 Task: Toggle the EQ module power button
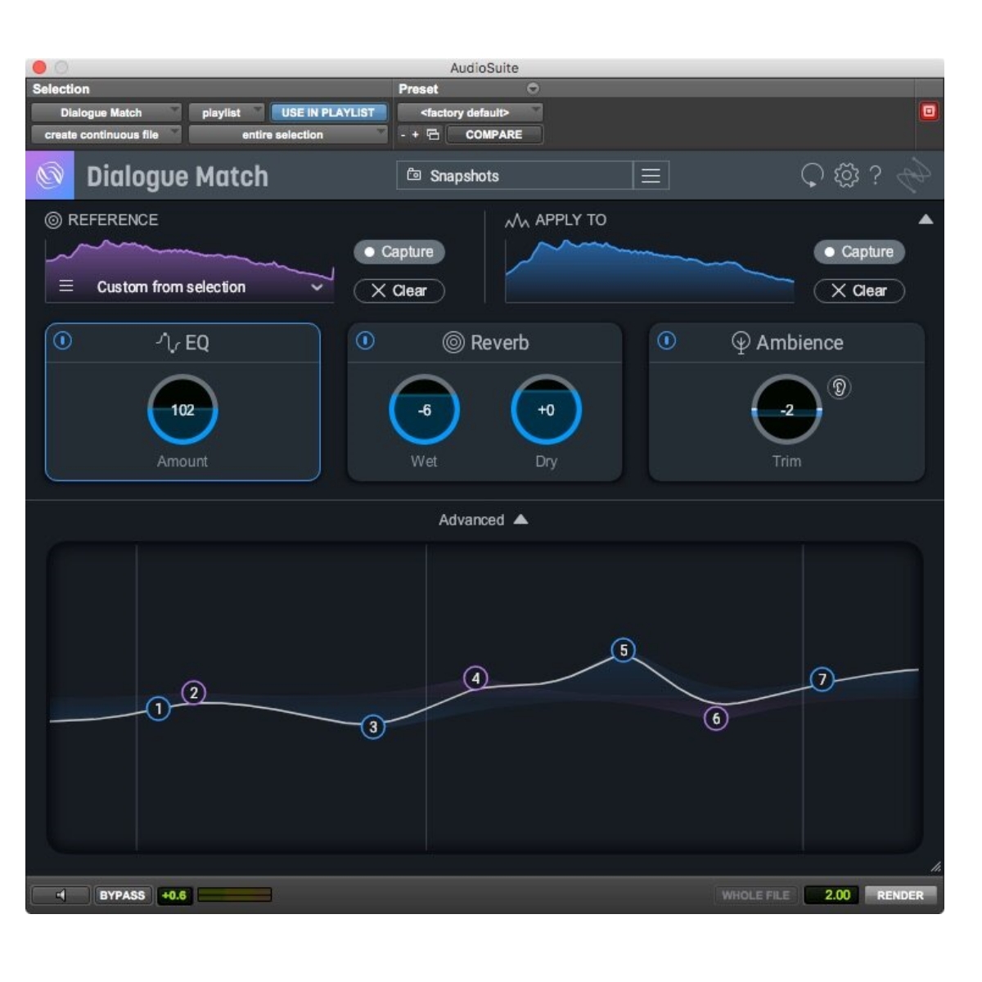coord(63,340)
